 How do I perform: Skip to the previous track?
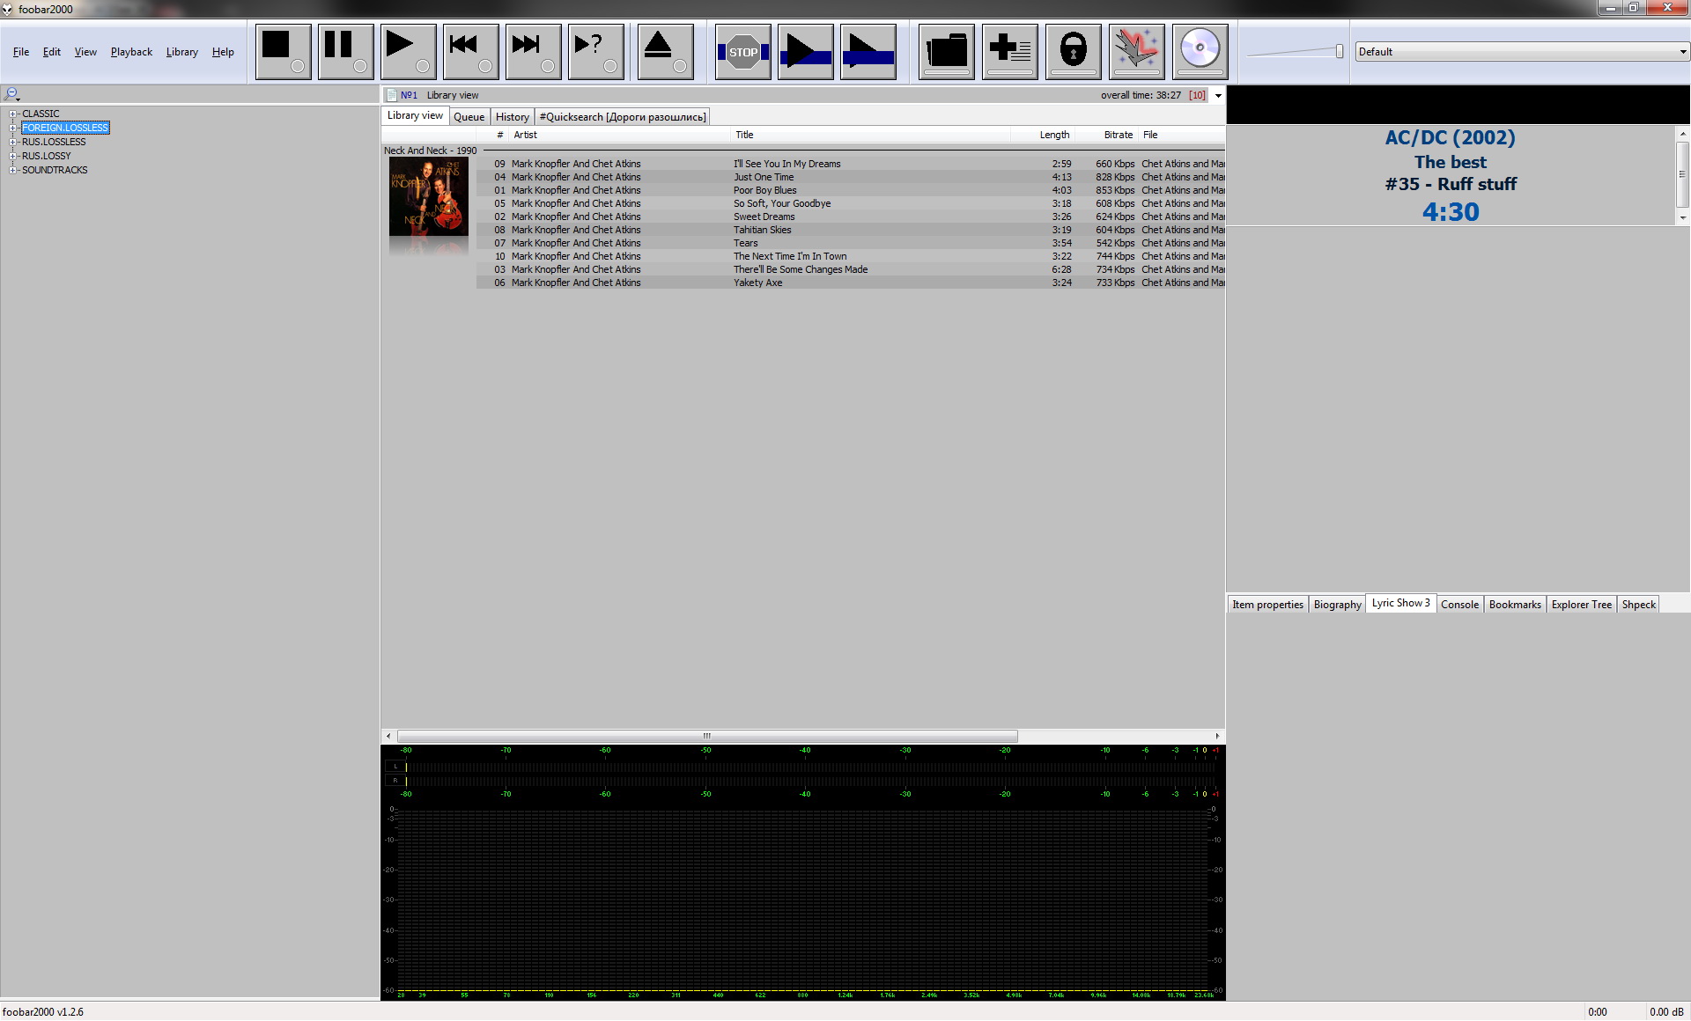[x=470, y=51]
